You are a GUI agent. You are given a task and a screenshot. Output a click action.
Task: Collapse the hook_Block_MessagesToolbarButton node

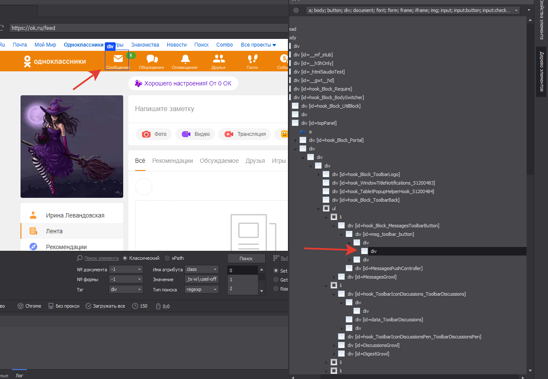334,226
